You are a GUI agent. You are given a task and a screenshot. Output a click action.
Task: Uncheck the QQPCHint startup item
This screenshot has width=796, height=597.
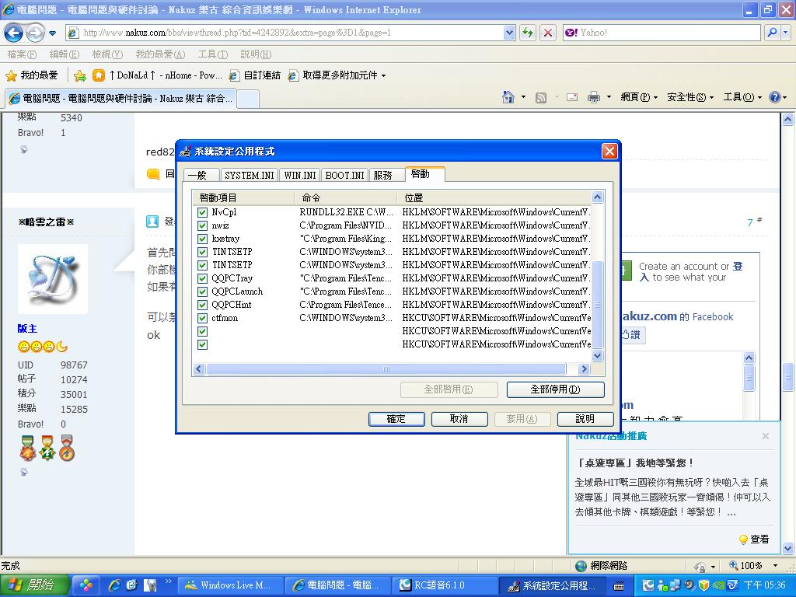pos(203,305)
